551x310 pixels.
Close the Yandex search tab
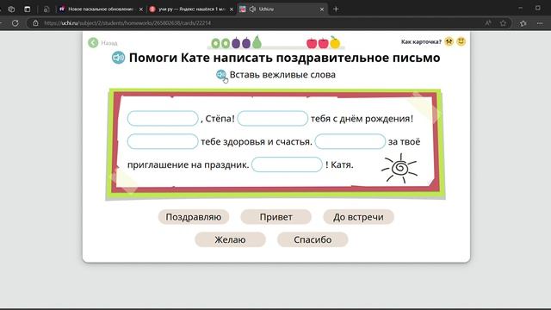pos(232,9)
